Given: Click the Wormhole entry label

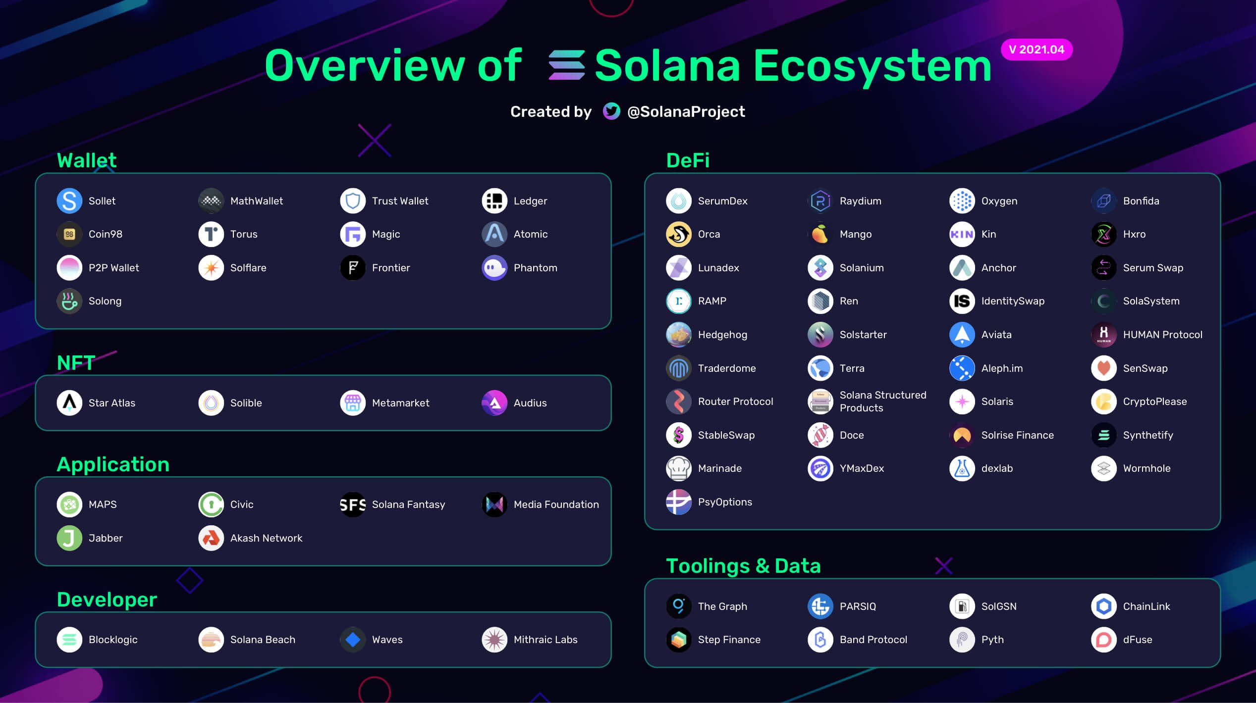Looking at the screenshot, I should [x=1147, y=468].
